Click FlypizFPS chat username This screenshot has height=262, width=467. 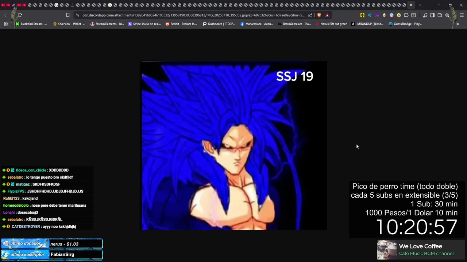click(x=16, y=191)
